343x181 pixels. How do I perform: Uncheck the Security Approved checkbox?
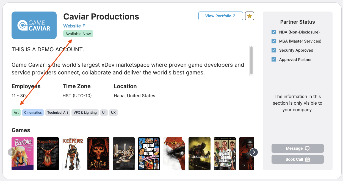tap(273, 50)
